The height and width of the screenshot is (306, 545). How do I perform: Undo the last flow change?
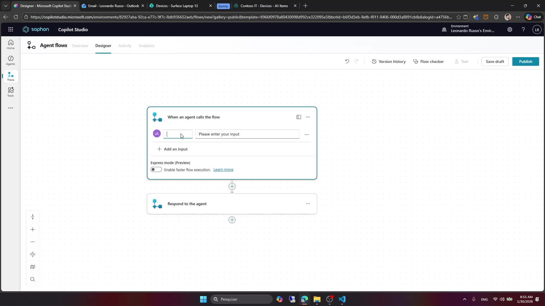coord(347,61)
